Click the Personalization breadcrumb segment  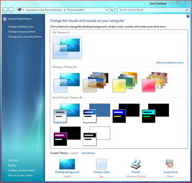[76, 10]
